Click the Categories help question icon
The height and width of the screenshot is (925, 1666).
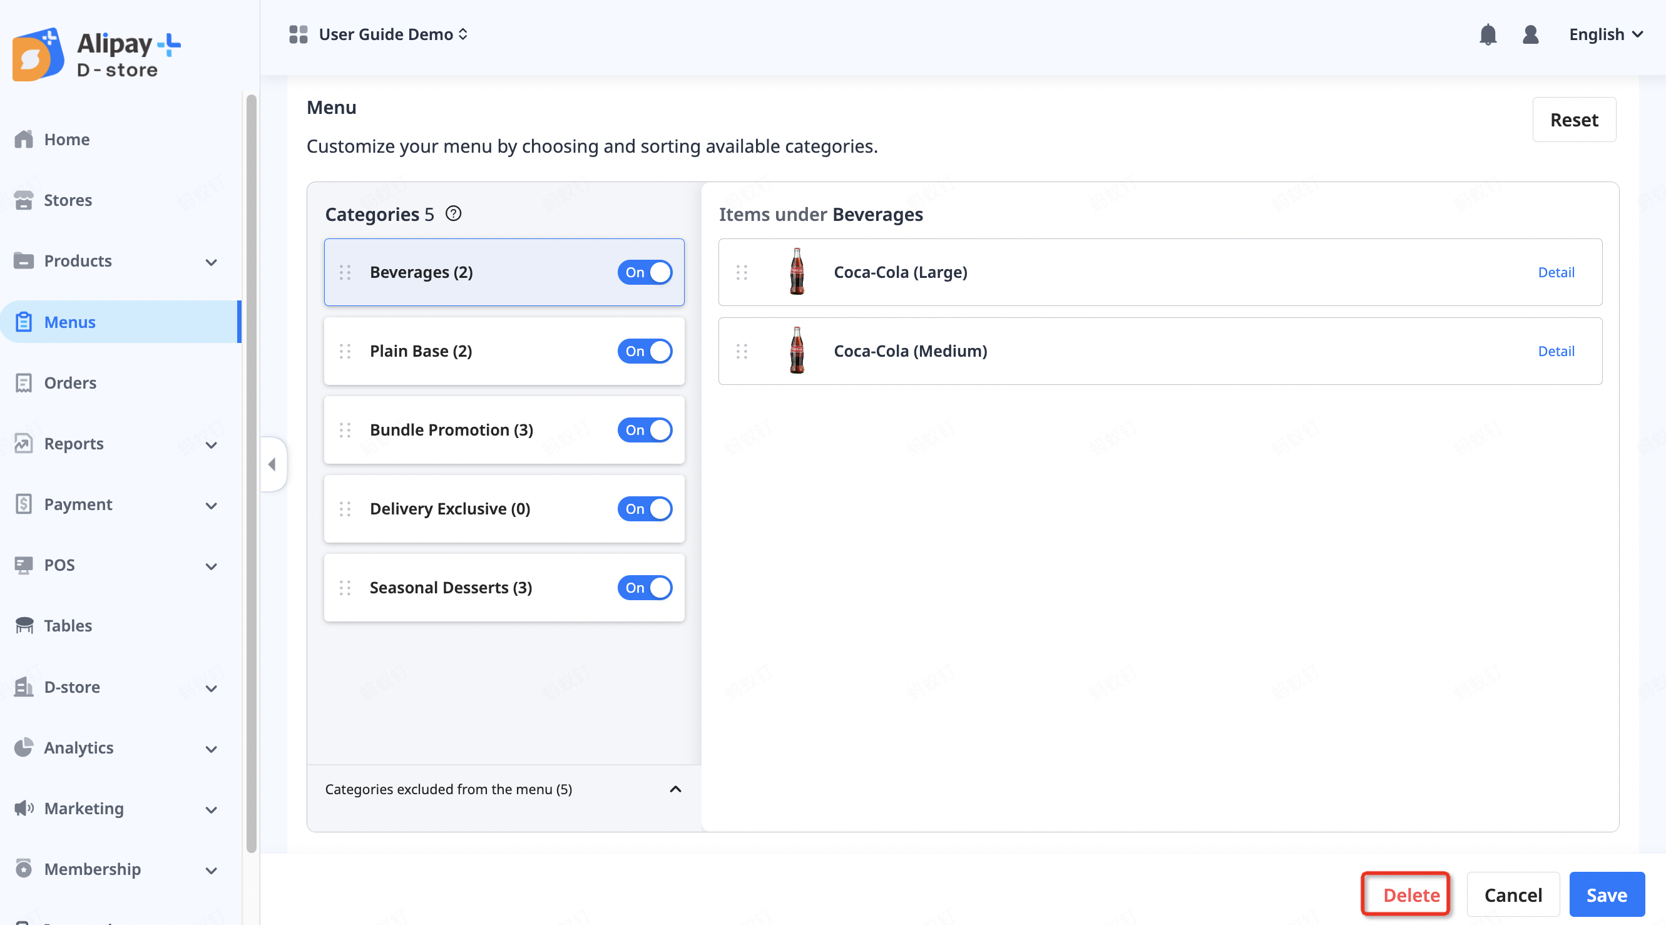453,213
